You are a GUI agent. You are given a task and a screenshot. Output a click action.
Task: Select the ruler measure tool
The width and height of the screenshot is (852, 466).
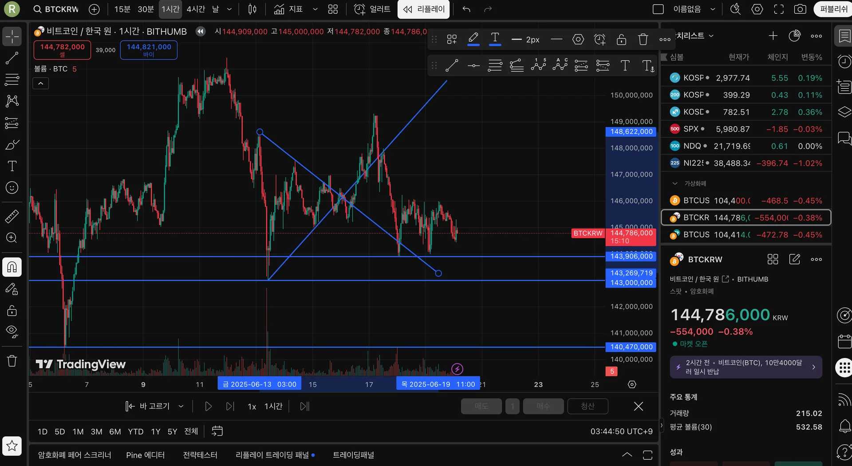tap(12, 216)
